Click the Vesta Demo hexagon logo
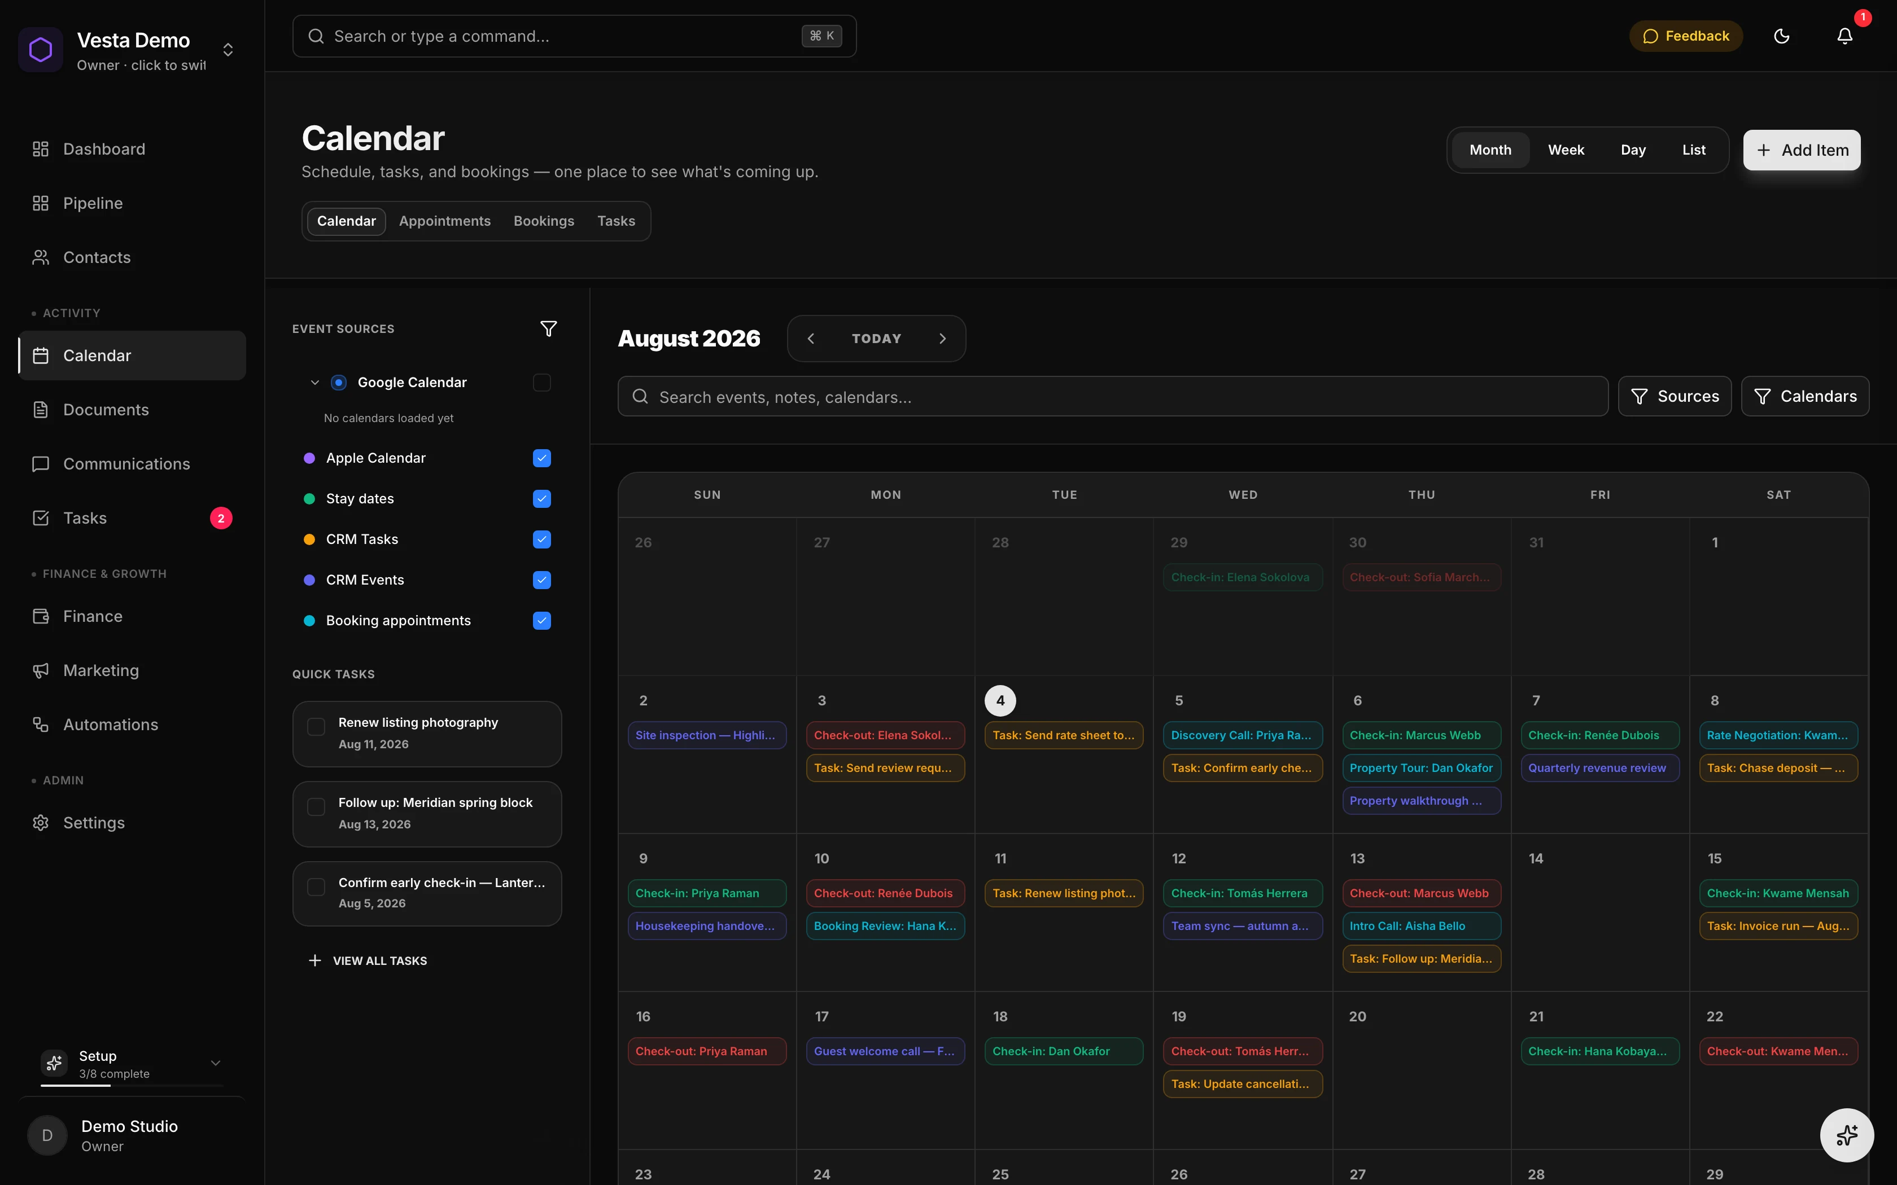 tap(40, 50)
